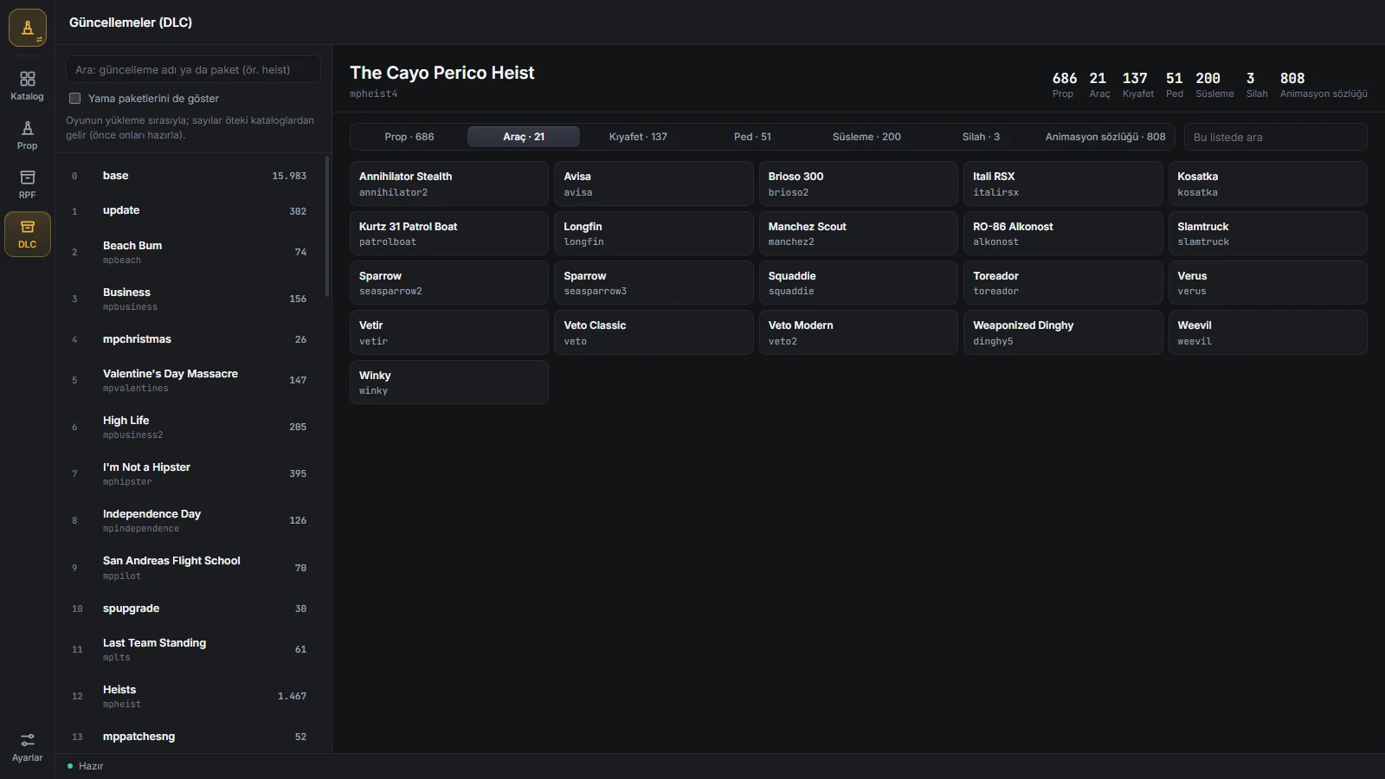This screenshot has height=779, width=1385.
Task: Switch to the Kıyafet · 137 tab
Action: click(638, 137)
